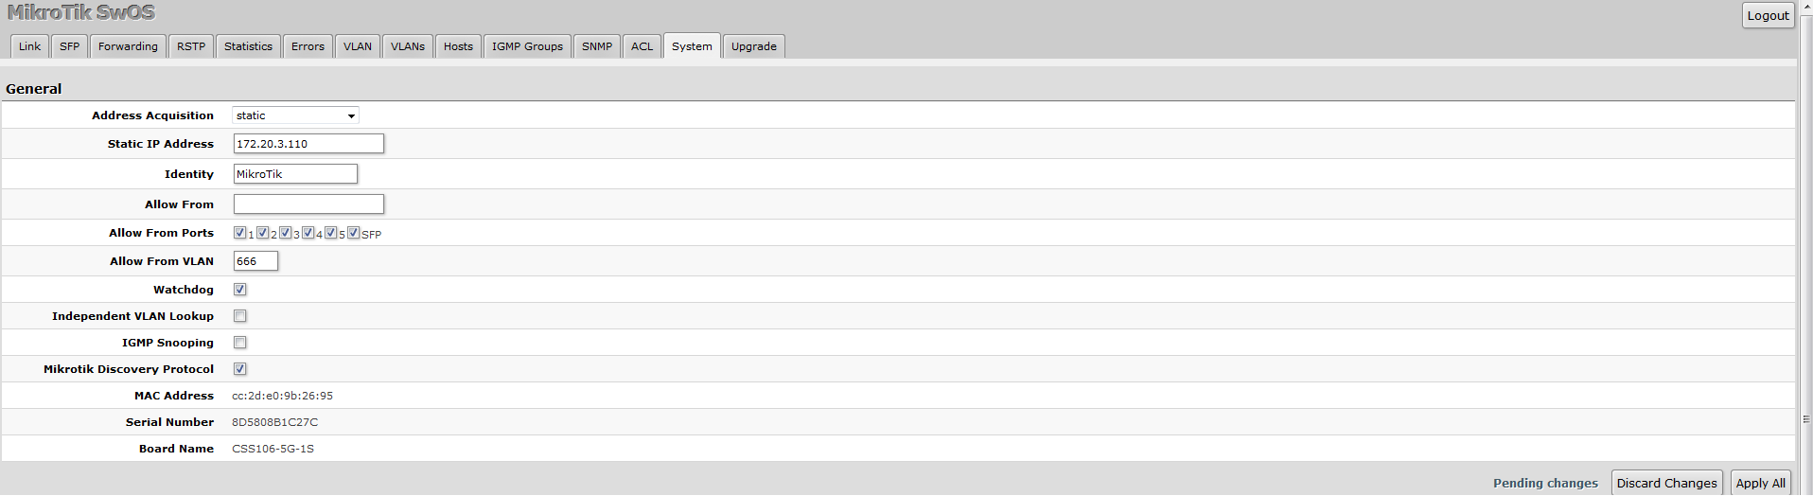The width and height of the screenshot is (1813, 496).
Task: Switch to the SFP tab
Action: click(x=70, y=46)
